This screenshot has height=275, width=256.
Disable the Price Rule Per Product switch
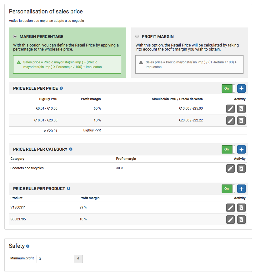228,189
